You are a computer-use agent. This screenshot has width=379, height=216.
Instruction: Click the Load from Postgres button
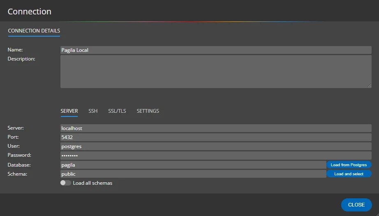[x=349, y=165]
